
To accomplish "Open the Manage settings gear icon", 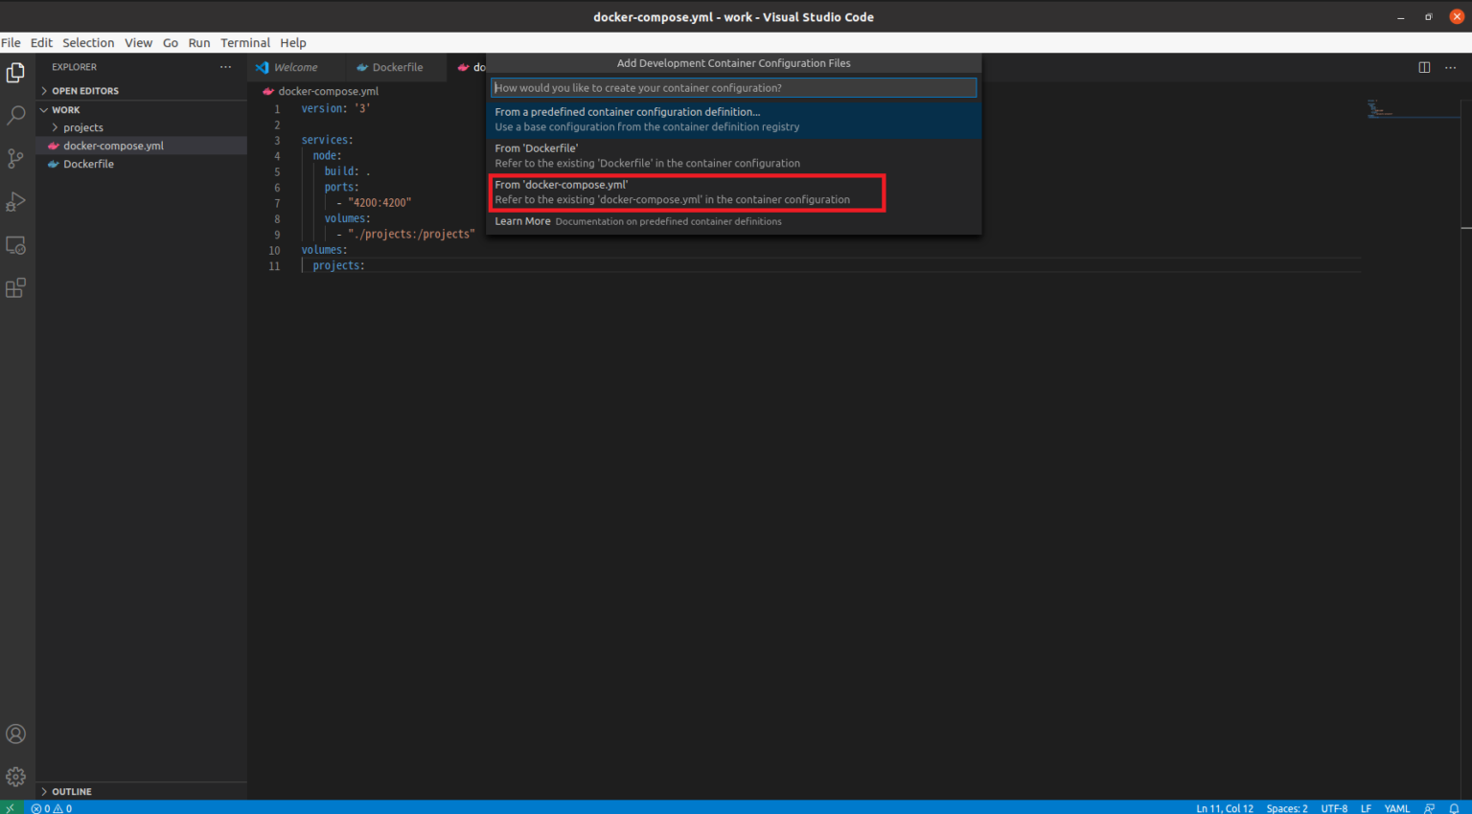I will click(x=15, y=777).
